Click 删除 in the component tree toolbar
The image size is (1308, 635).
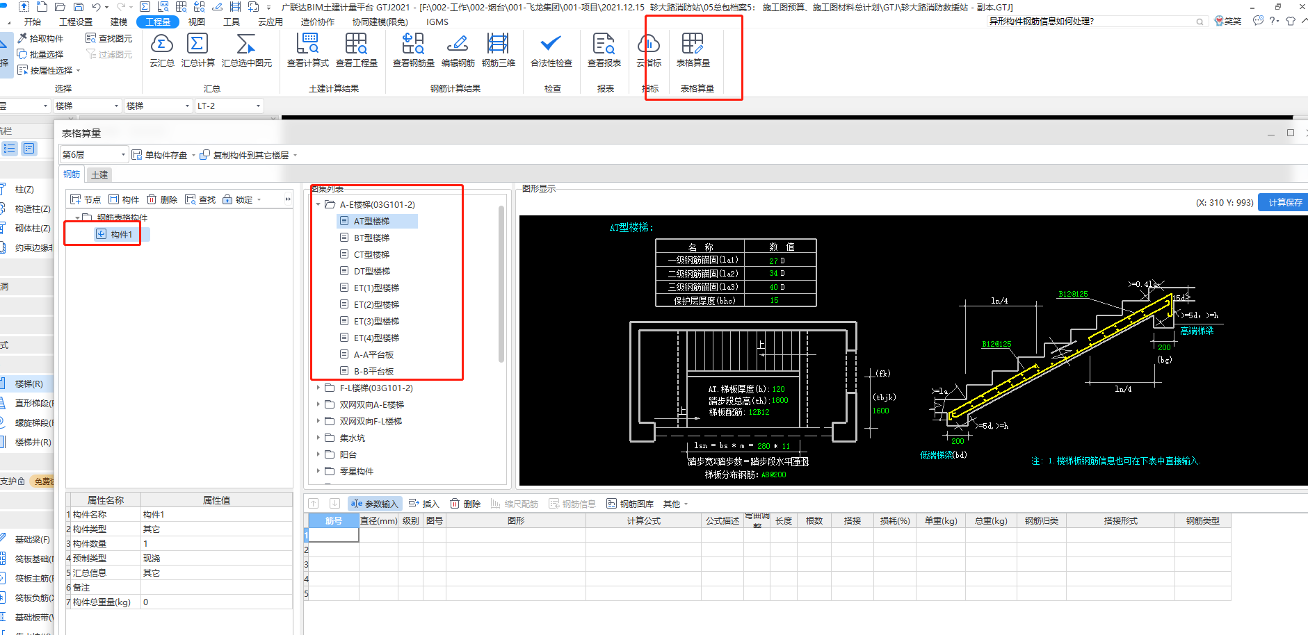pos(162,199)
